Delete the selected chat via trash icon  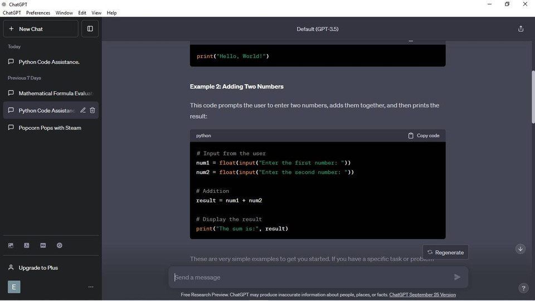(x=93, y=110)
